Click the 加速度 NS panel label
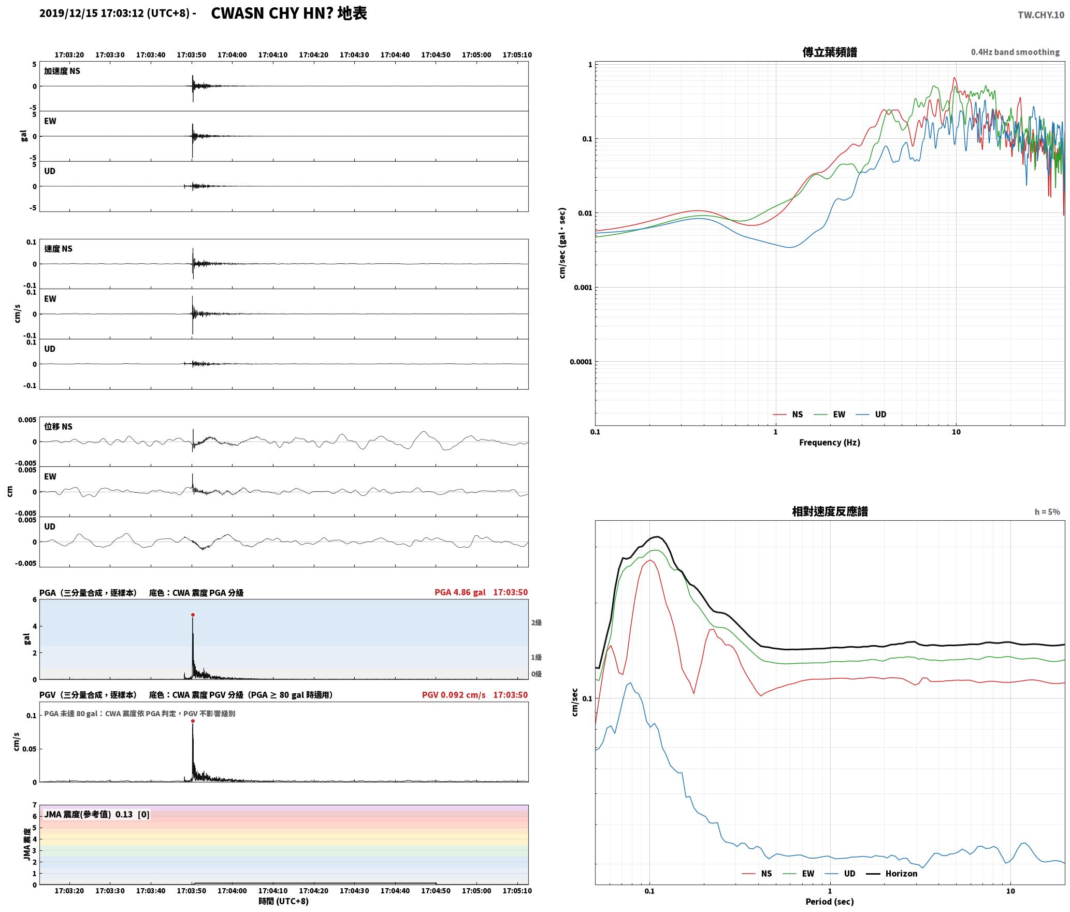Screen dimensions: 1070x912 [62, 71]
